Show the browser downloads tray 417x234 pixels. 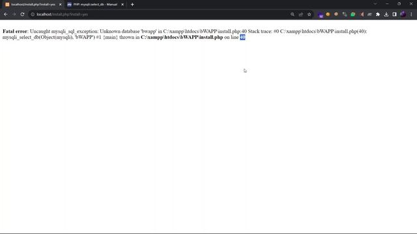386,14
